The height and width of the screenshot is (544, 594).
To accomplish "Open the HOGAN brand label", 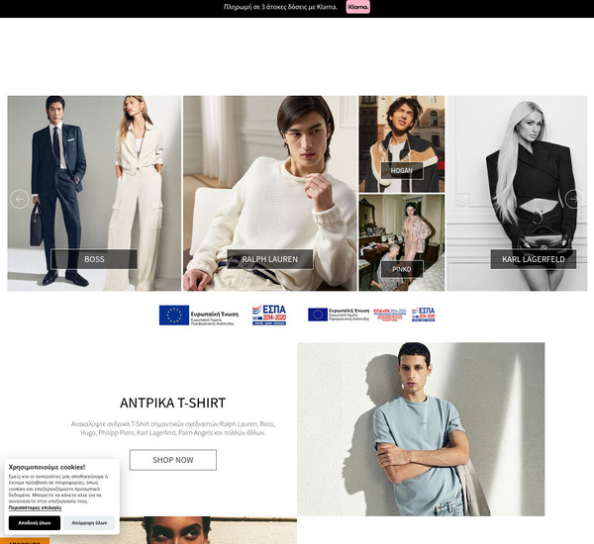I will [402, 171].
